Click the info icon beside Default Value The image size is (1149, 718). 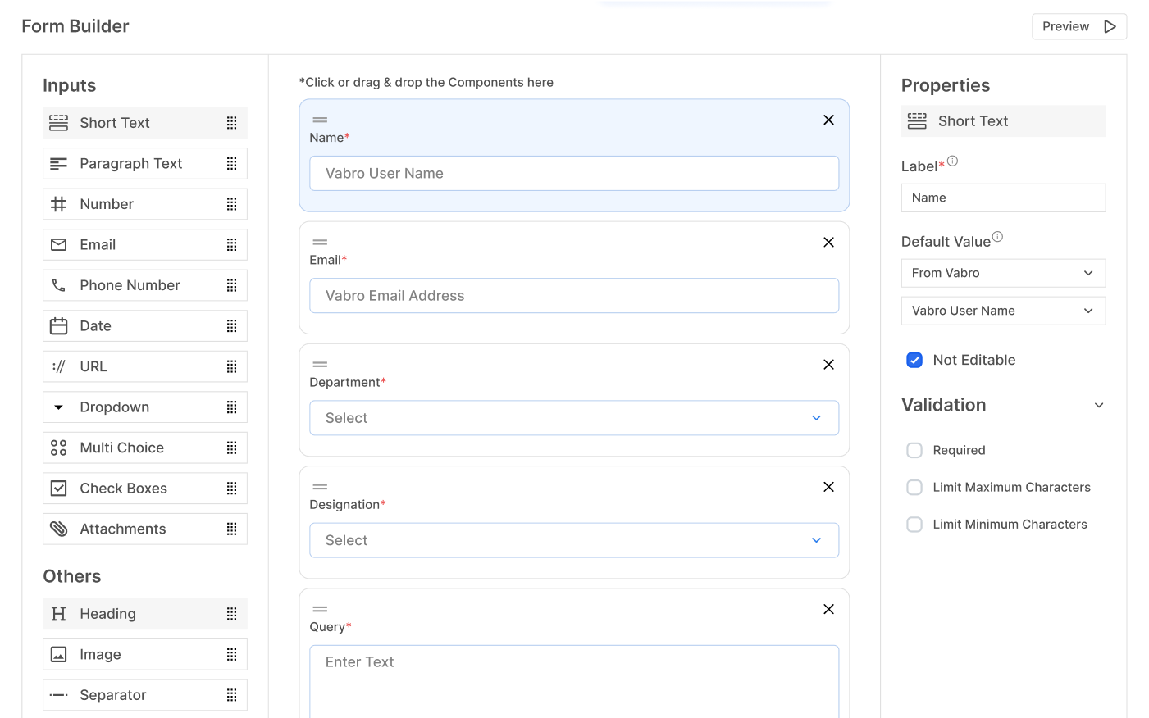997,237
